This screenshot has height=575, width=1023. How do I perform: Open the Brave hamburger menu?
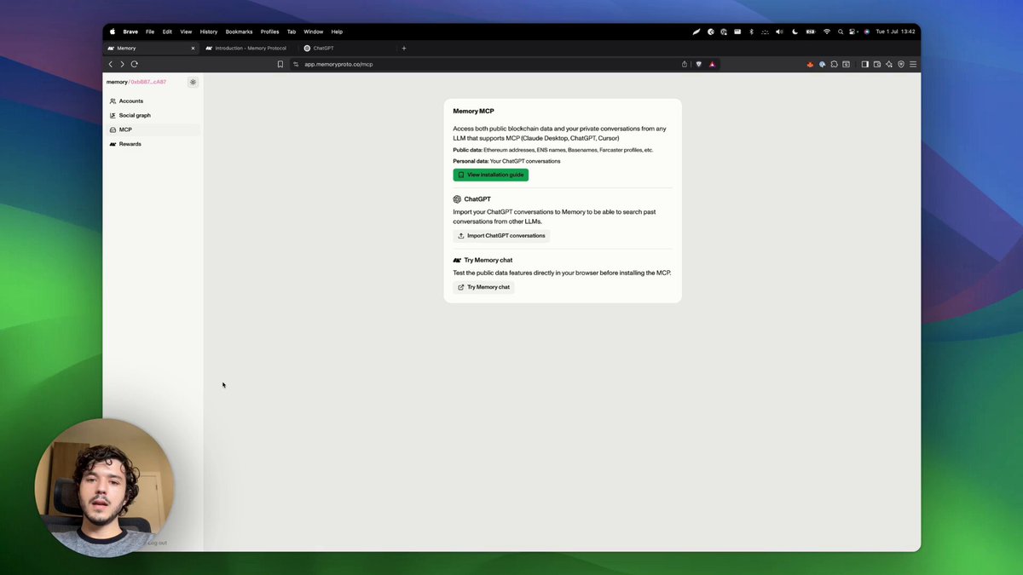pyautogui.click(x=912, y=64)
